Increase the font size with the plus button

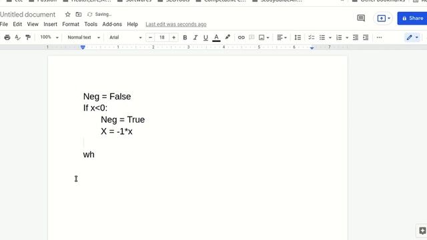[x=173, y=37]
